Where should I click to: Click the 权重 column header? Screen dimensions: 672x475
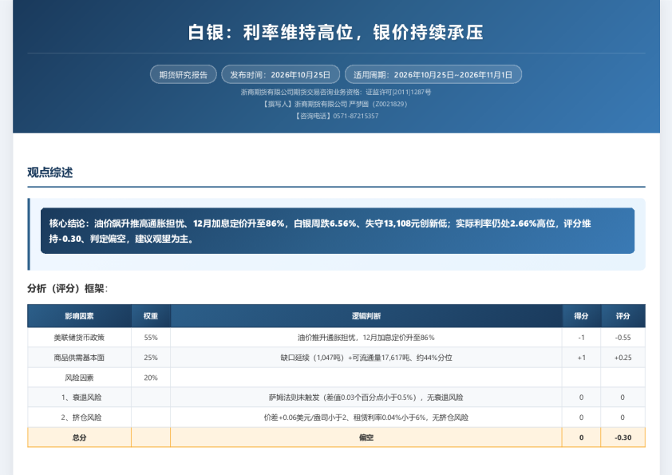pos(151,316)
